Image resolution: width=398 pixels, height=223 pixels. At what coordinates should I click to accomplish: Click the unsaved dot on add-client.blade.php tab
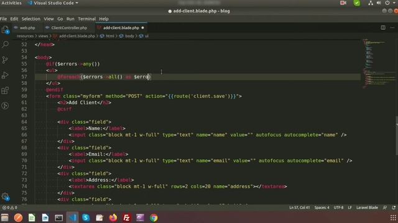142,28
